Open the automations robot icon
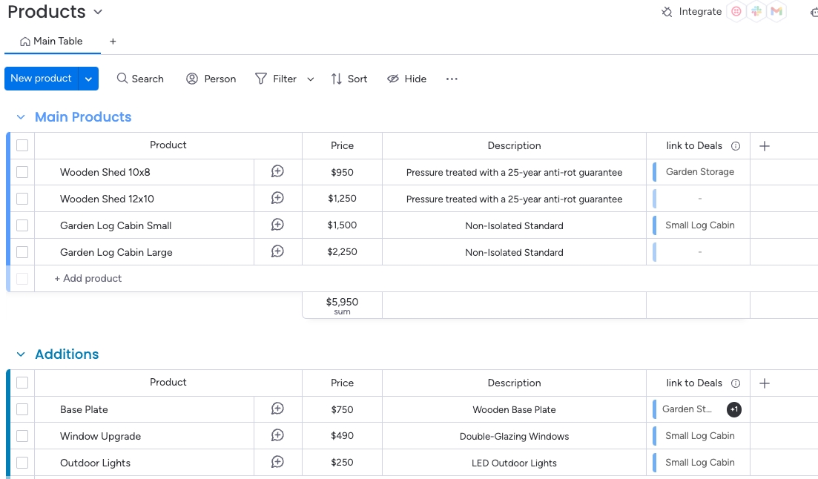The image size is (818, 479). click(814, 12)
